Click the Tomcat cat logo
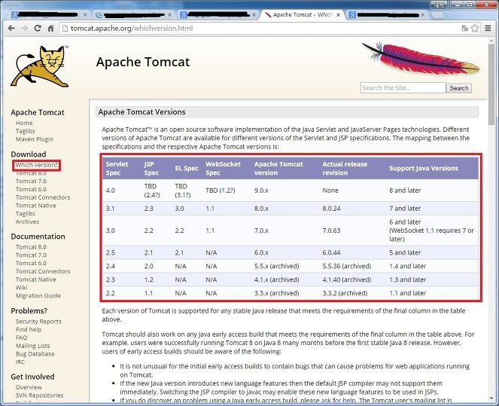499x406 pixels. click(40, 66)
